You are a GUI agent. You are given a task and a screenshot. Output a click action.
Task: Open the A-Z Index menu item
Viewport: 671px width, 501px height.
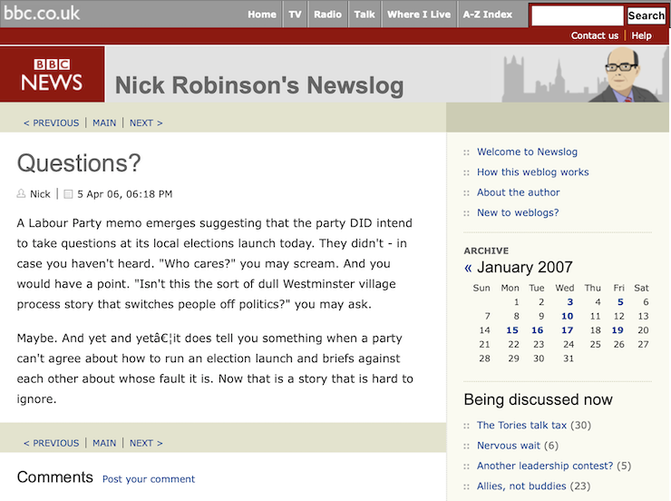pyautogui.click(x=488, y=15)
